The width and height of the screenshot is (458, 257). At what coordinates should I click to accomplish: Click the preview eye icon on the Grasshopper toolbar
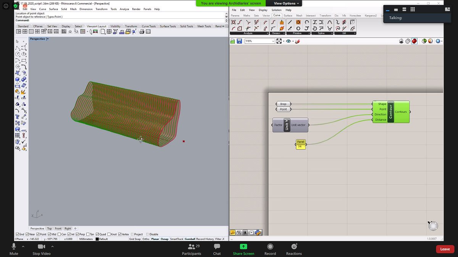click(x=288, y=41)
